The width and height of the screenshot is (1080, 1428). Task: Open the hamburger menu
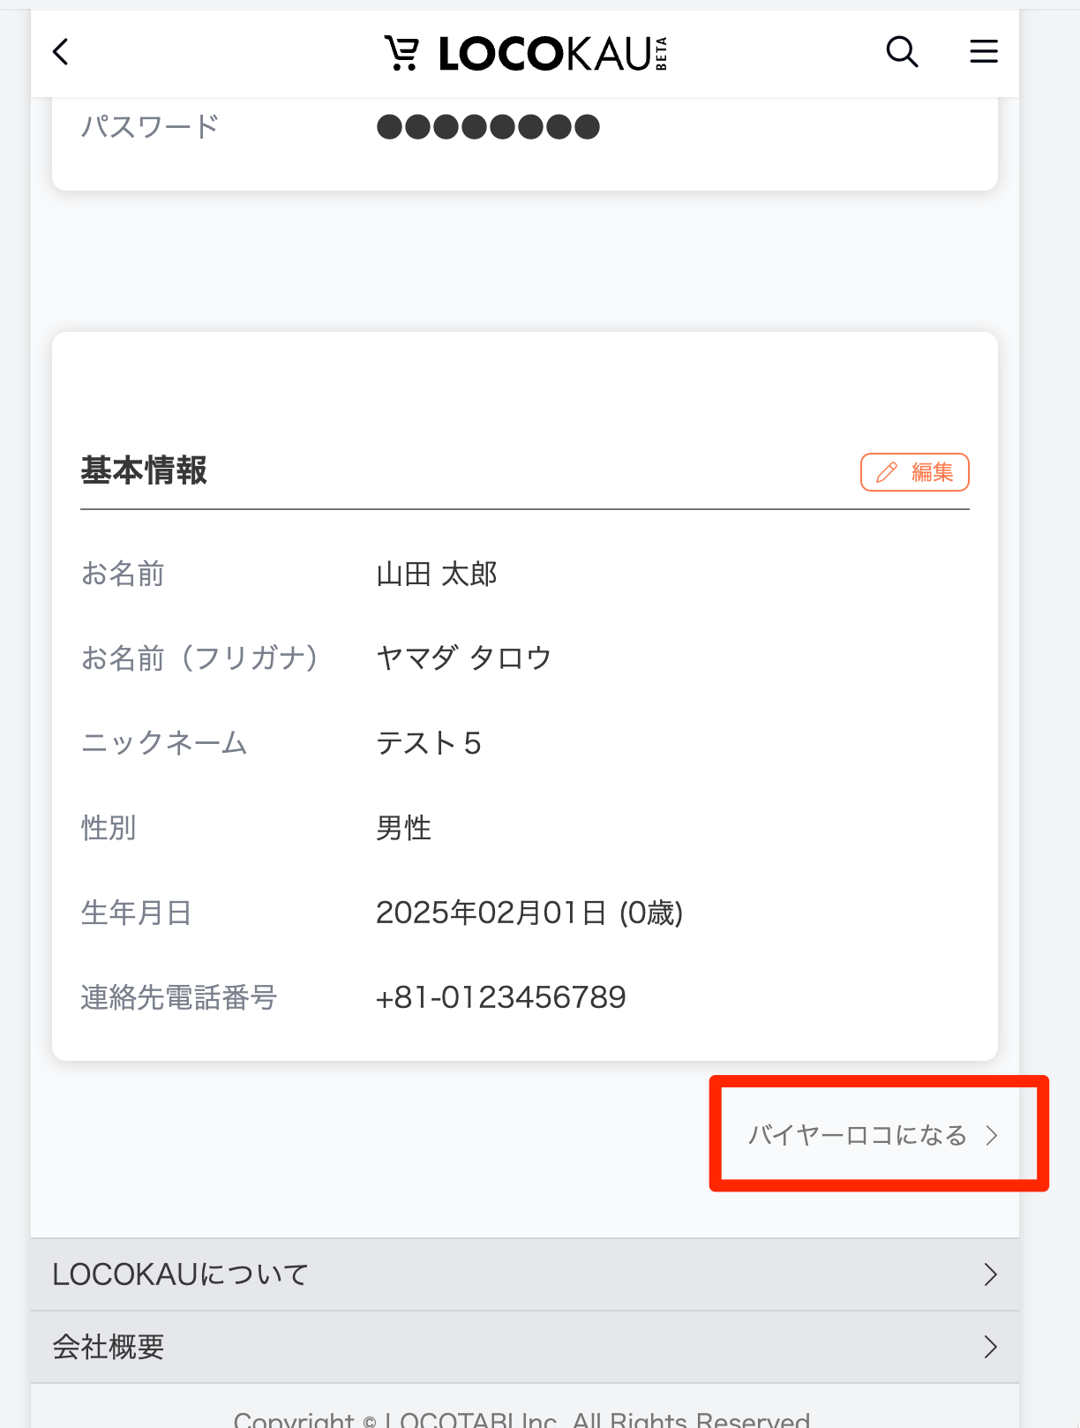(x=984, y=53)
